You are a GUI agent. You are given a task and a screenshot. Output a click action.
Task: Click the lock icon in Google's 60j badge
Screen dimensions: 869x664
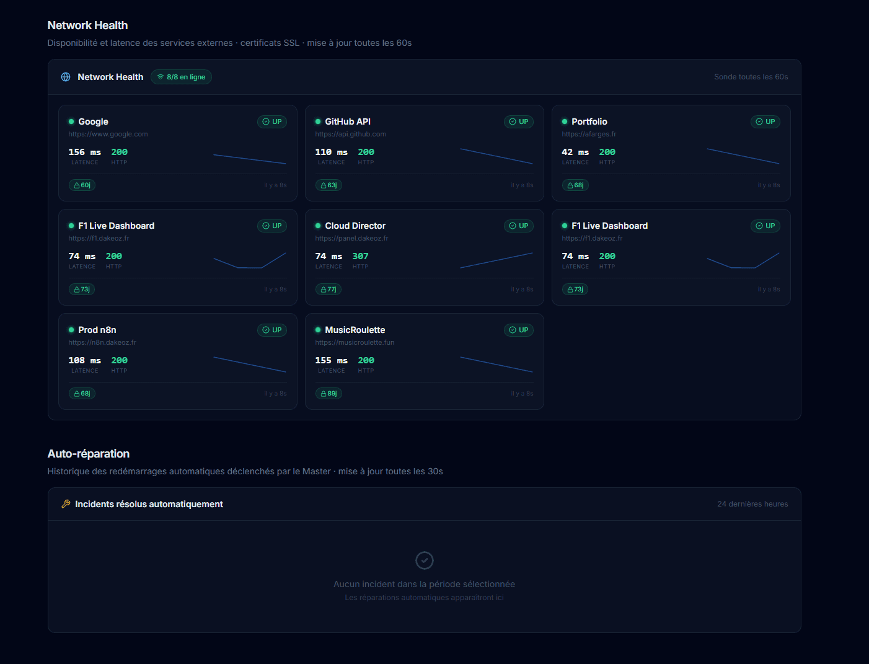[x=77, y=185]
